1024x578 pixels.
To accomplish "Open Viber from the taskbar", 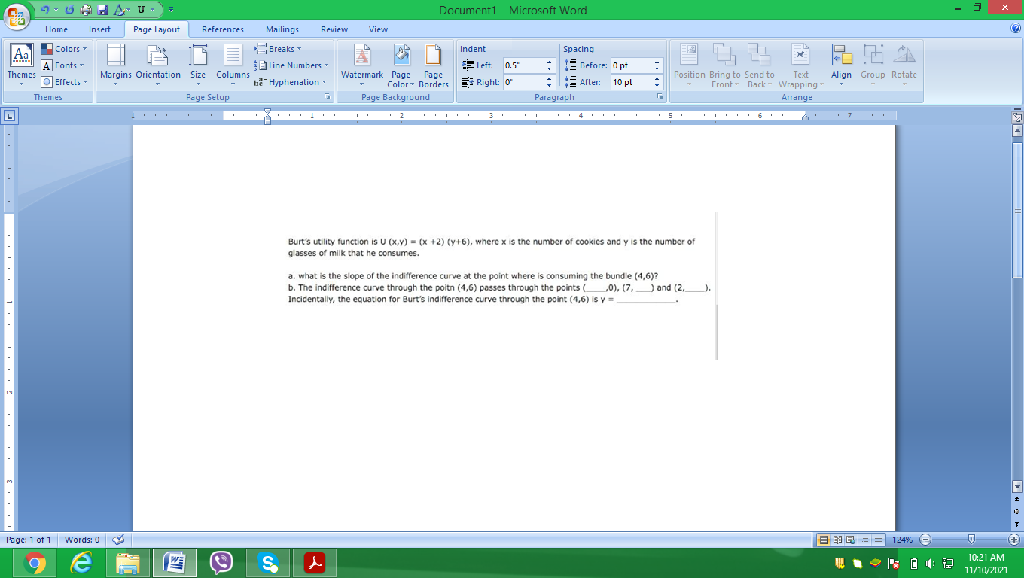I will pyautogui.click(x=221, y=561).
